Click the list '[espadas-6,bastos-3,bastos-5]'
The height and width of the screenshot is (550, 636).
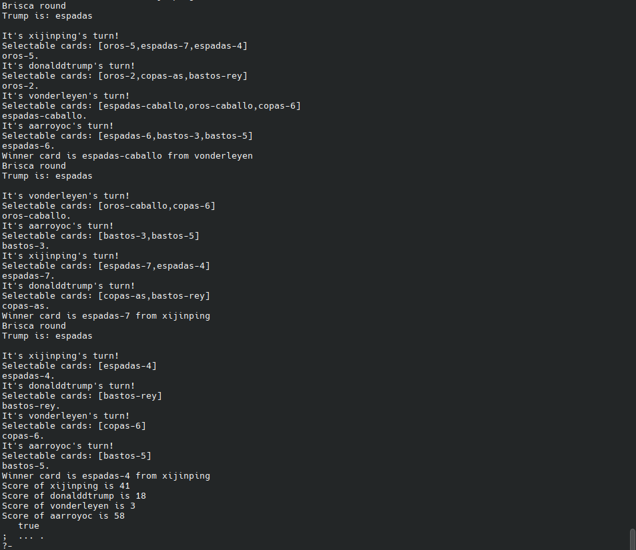pyautogui.click(x=176, y=136)
